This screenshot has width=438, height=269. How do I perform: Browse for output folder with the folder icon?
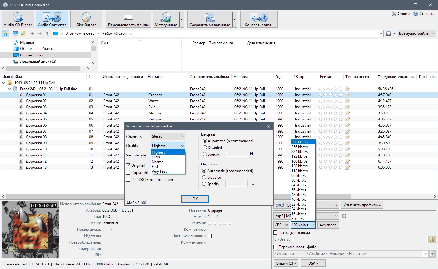tap(432, 239)
